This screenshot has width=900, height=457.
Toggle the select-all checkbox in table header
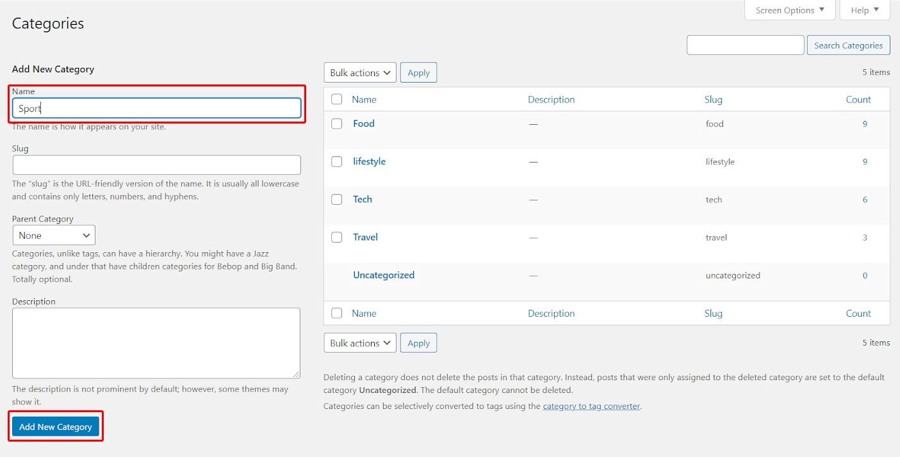(x=336, y=100)
